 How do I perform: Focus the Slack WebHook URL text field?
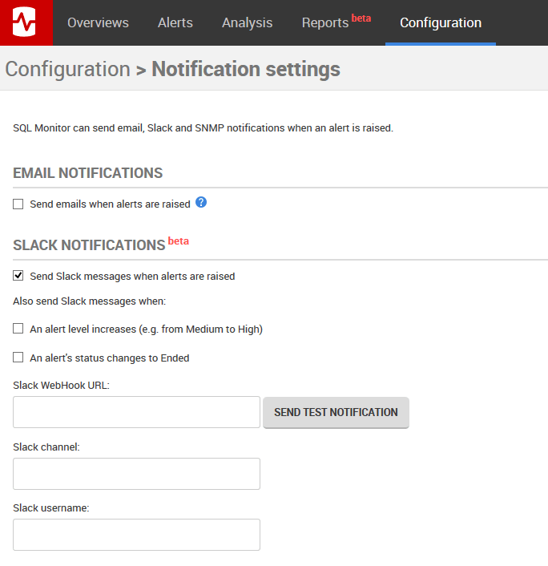point(136,412)
